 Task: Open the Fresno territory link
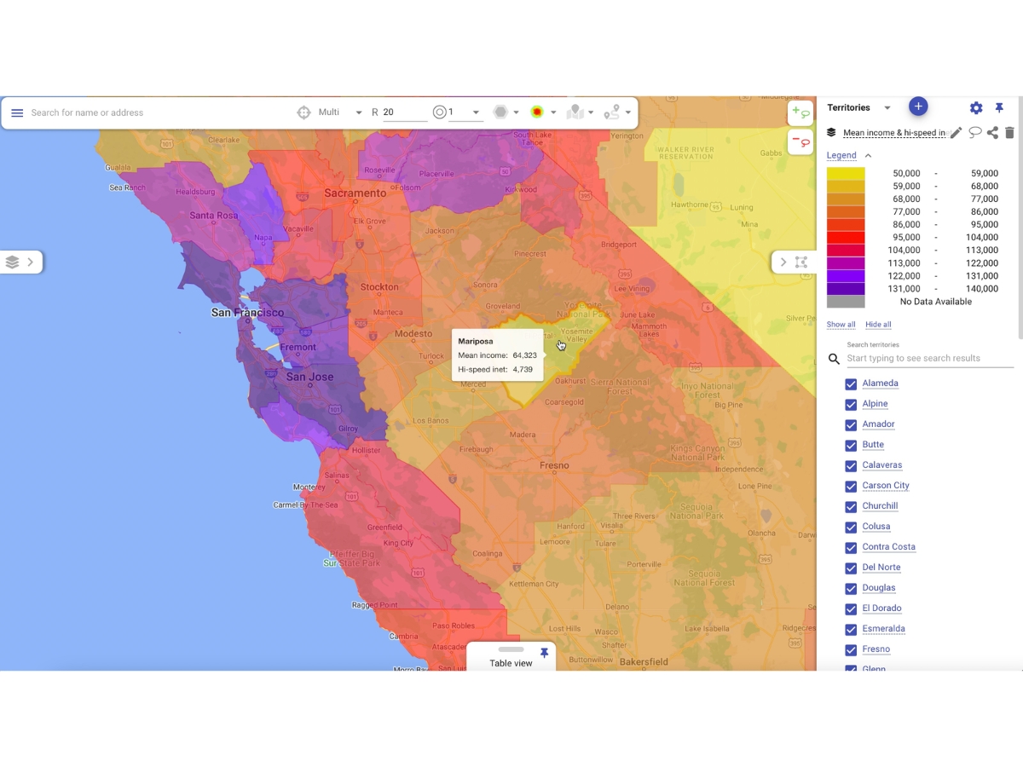point(876,649)
